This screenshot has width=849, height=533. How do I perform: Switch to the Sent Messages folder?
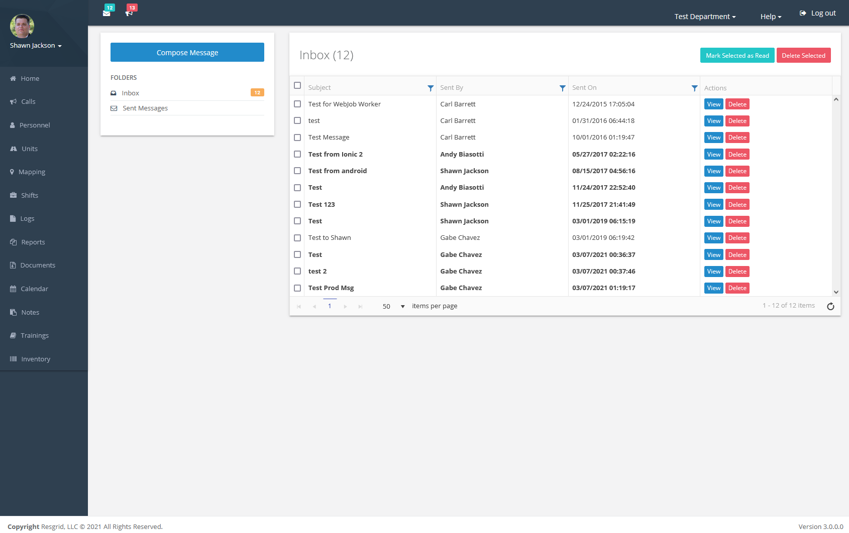[x=145, y=108]
